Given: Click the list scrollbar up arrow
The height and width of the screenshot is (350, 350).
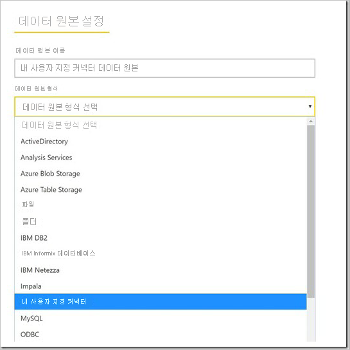Looking at the screenshot, I should pyautogui.click(x=311, y=122).
